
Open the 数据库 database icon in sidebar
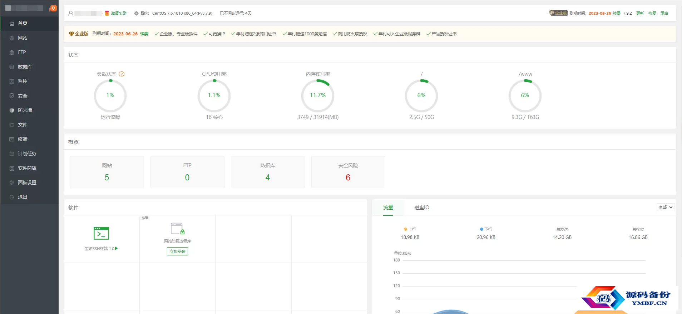pos(12,67)
